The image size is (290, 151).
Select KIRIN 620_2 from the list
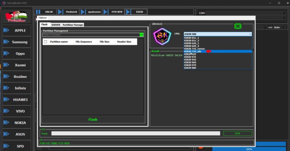click(218, 46)
